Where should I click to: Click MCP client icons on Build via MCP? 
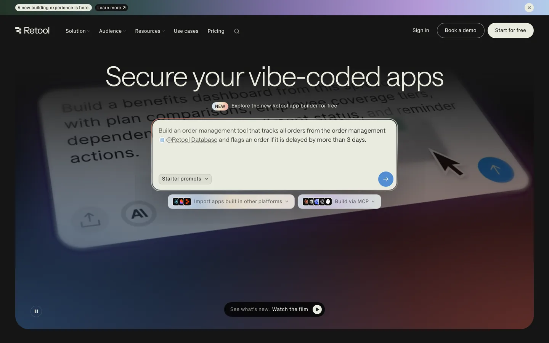[x=317, y=202]
